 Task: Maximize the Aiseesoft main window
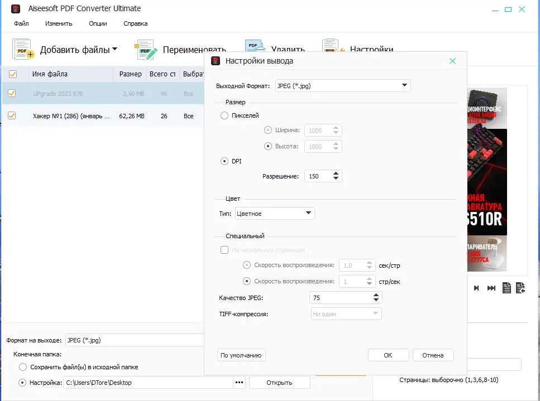tap(508, 9)
